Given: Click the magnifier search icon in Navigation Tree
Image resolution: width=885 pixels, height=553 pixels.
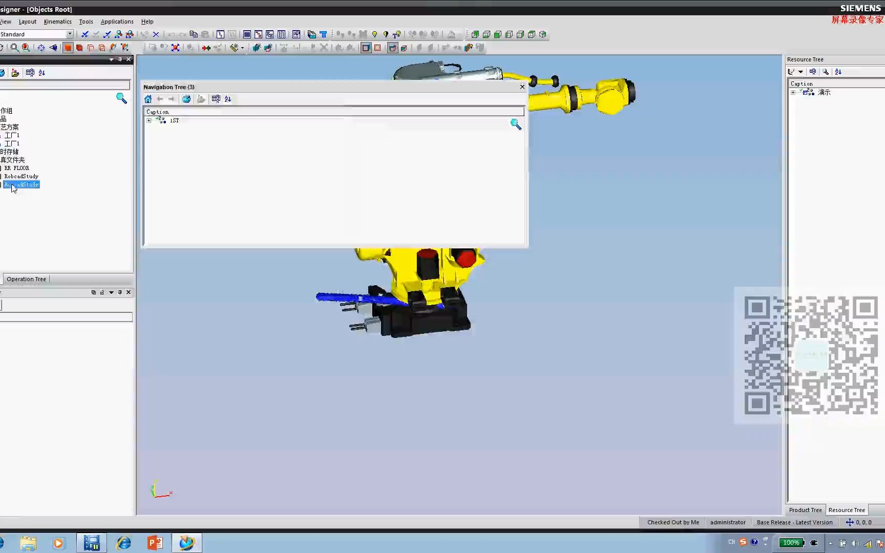Looking at the screenshot, I should (516, 124).
